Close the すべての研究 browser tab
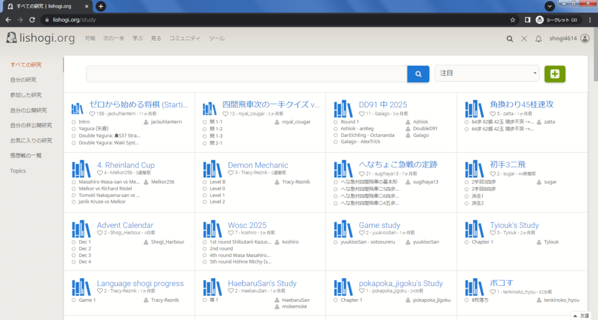 (x=86, y=6)
